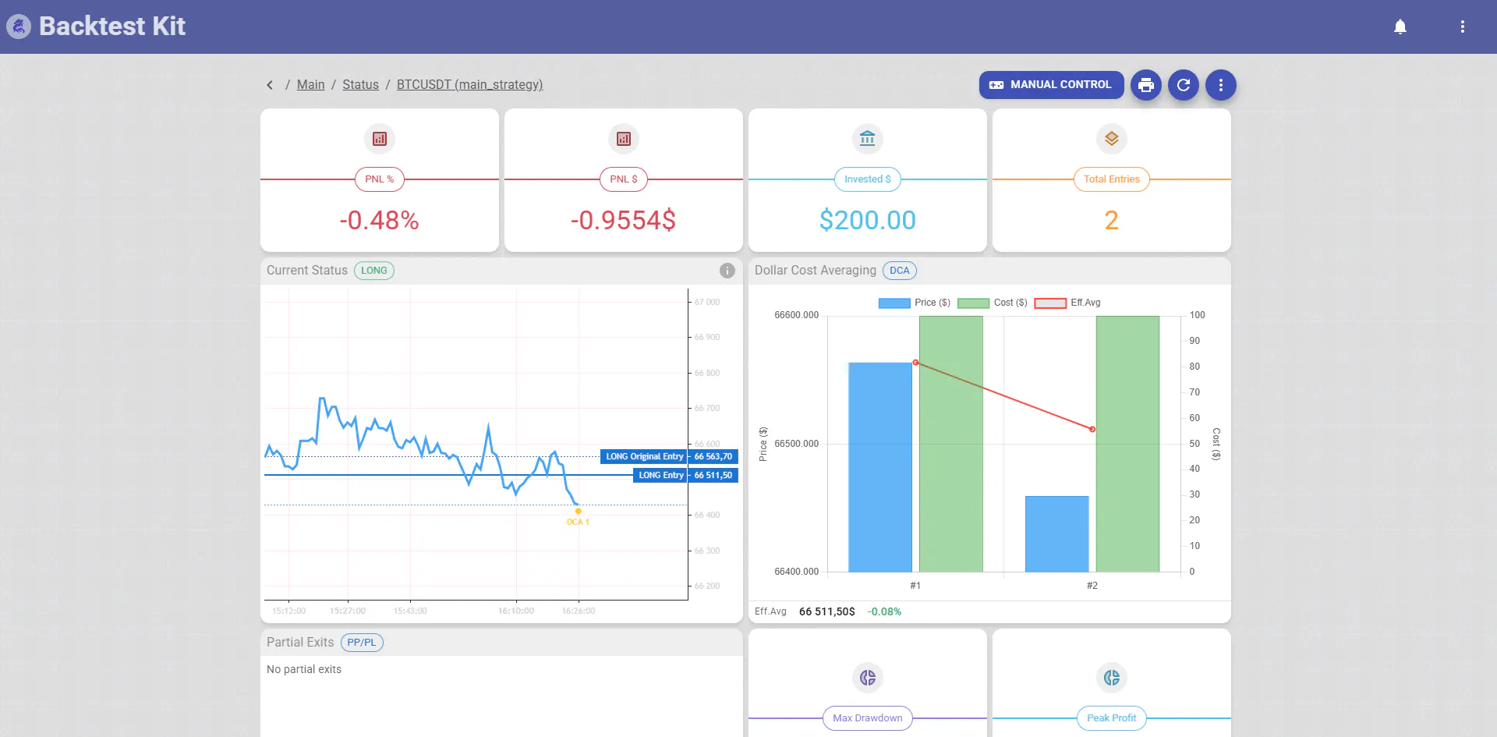The height and width of the screenshot is (737, 1497).
Task: Click the -0.9554$ PNL value
Action: click(624, 221)
